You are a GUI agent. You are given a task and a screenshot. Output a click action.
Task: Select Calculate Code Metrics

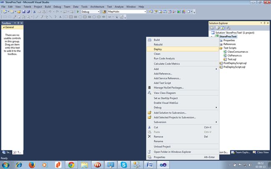(x=183, y=64)
